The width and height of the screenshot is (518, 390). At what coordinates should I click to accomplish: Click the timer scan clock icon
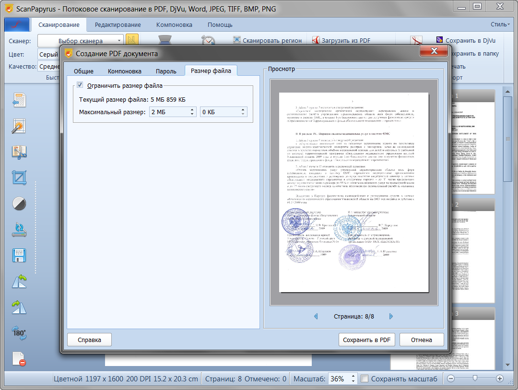click(209, 40)
